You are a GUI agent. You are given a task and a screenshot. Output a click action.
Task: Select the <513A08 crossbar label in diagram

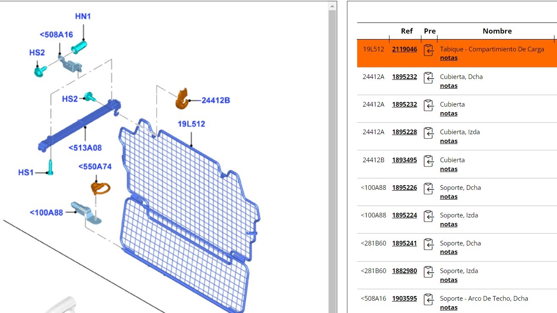click(x=85, y=148)
